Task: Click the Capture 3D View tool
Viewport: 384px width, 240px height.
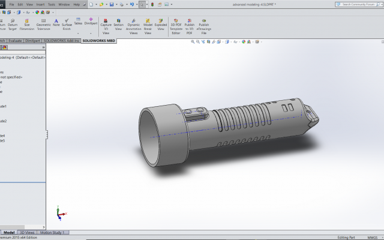Action: [x=106, y=26]
